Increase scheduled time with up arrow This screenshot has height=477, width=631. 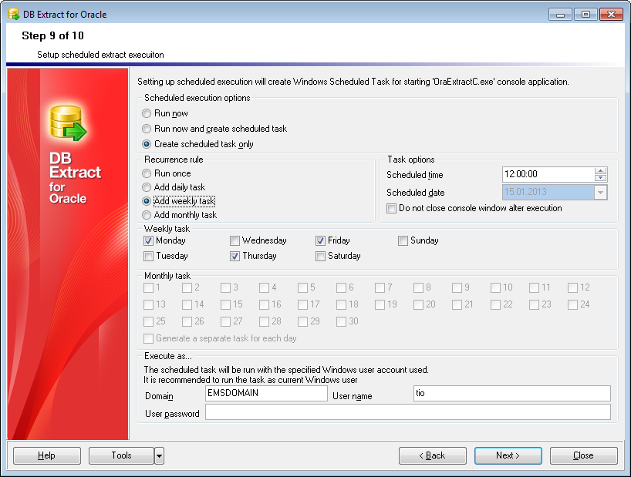pyautogui.click(x=600, y=171)
